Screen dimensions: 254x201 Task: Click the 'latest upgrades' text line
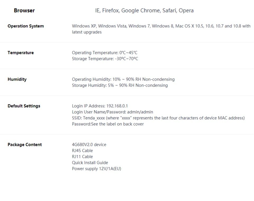pyautogui.click(x=87, y=32)
